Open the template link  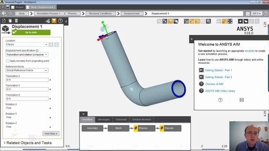249,51
